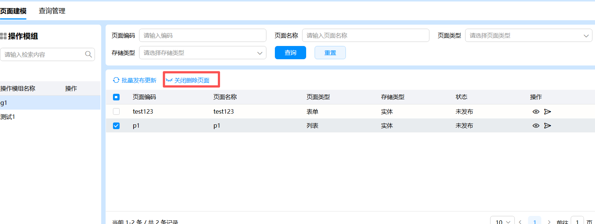
Task: Toggle the select-all checkbox in table header
Action: click(116, 97)
